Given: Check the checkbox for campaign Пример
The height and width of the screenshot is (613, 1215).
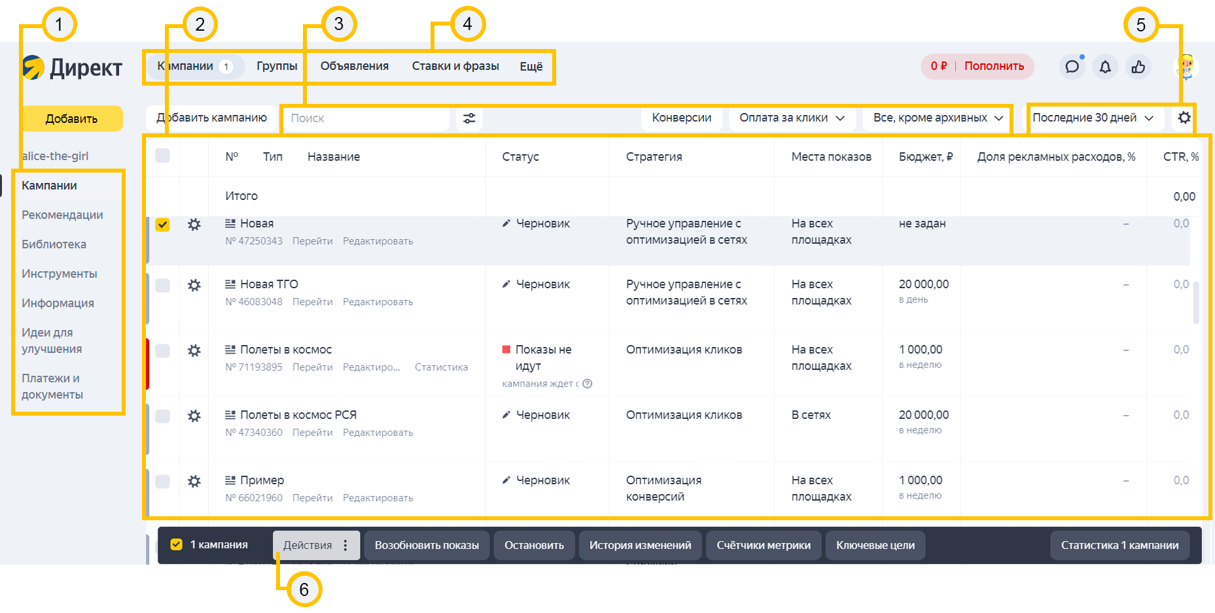Looking at the screenshot, I should tap(162, 482).
